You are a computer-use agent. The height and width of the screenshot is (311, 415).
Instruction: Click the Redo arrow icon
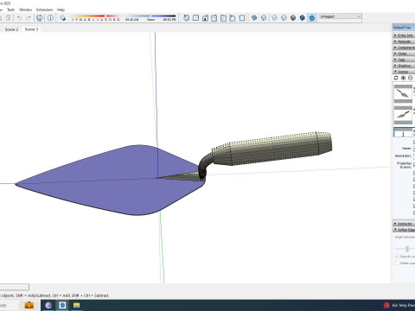[29, 18]
